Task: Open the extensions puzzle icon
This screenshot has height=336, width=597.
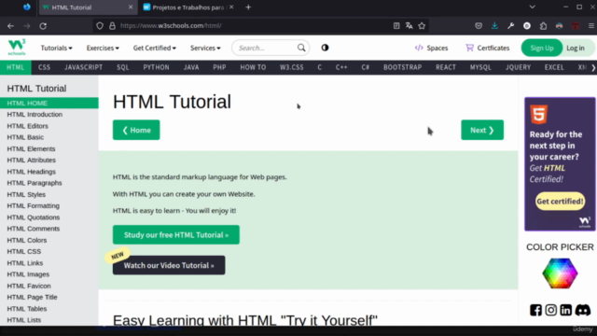Action: [543, 25]
